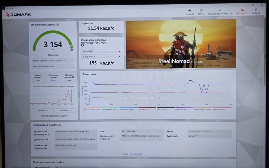Click the Тесты speedometer icon

(x=201, y=10)
